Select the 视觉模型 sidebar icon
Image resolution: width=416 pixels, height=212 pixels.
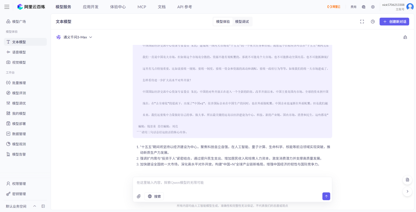tap(8, 62)
